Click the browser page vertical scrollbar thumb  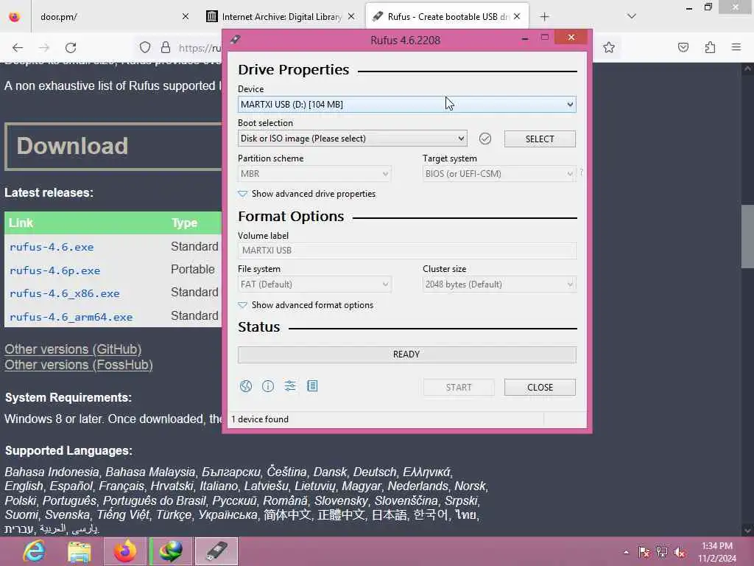[x=747, y=237]
